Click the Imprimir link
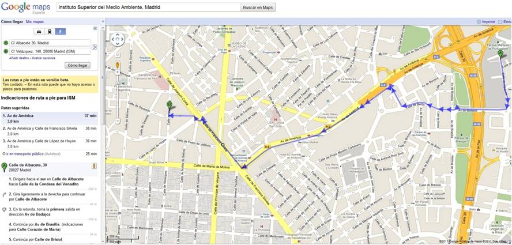This screenshot has height=245, width=512. [488, 21]
